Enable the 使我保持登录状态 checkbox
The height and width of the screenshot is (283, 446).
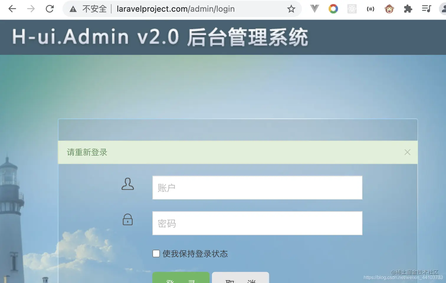156,254
